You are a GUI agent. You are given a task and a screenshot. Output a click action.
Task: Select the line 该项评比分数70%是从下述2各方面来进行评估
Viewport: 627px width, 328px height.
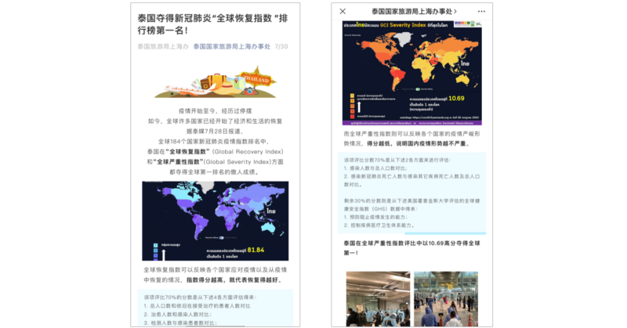pos(397,160)
